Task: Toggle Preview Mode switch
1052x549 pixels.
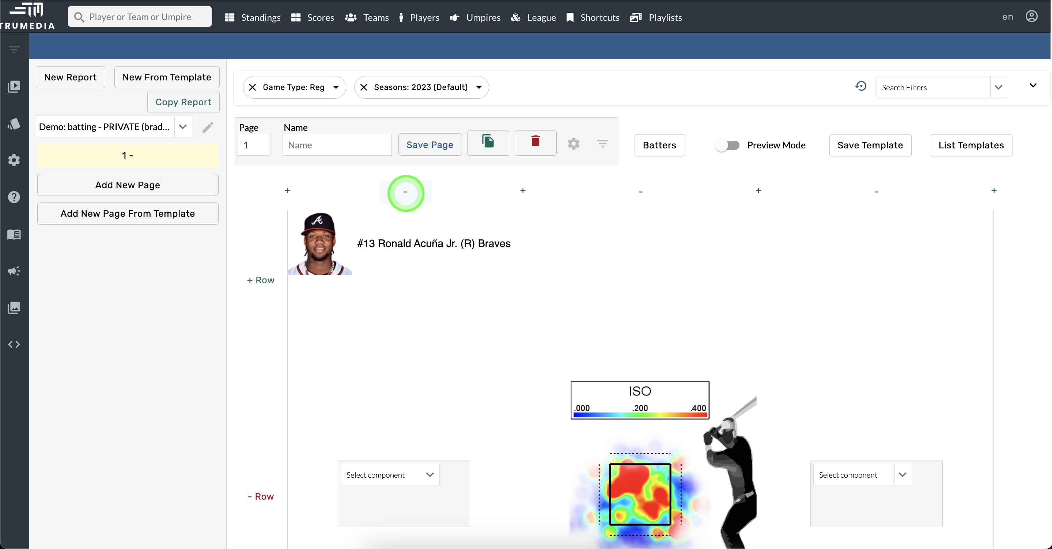Action: pyautogui.click(x=727, y=145)
